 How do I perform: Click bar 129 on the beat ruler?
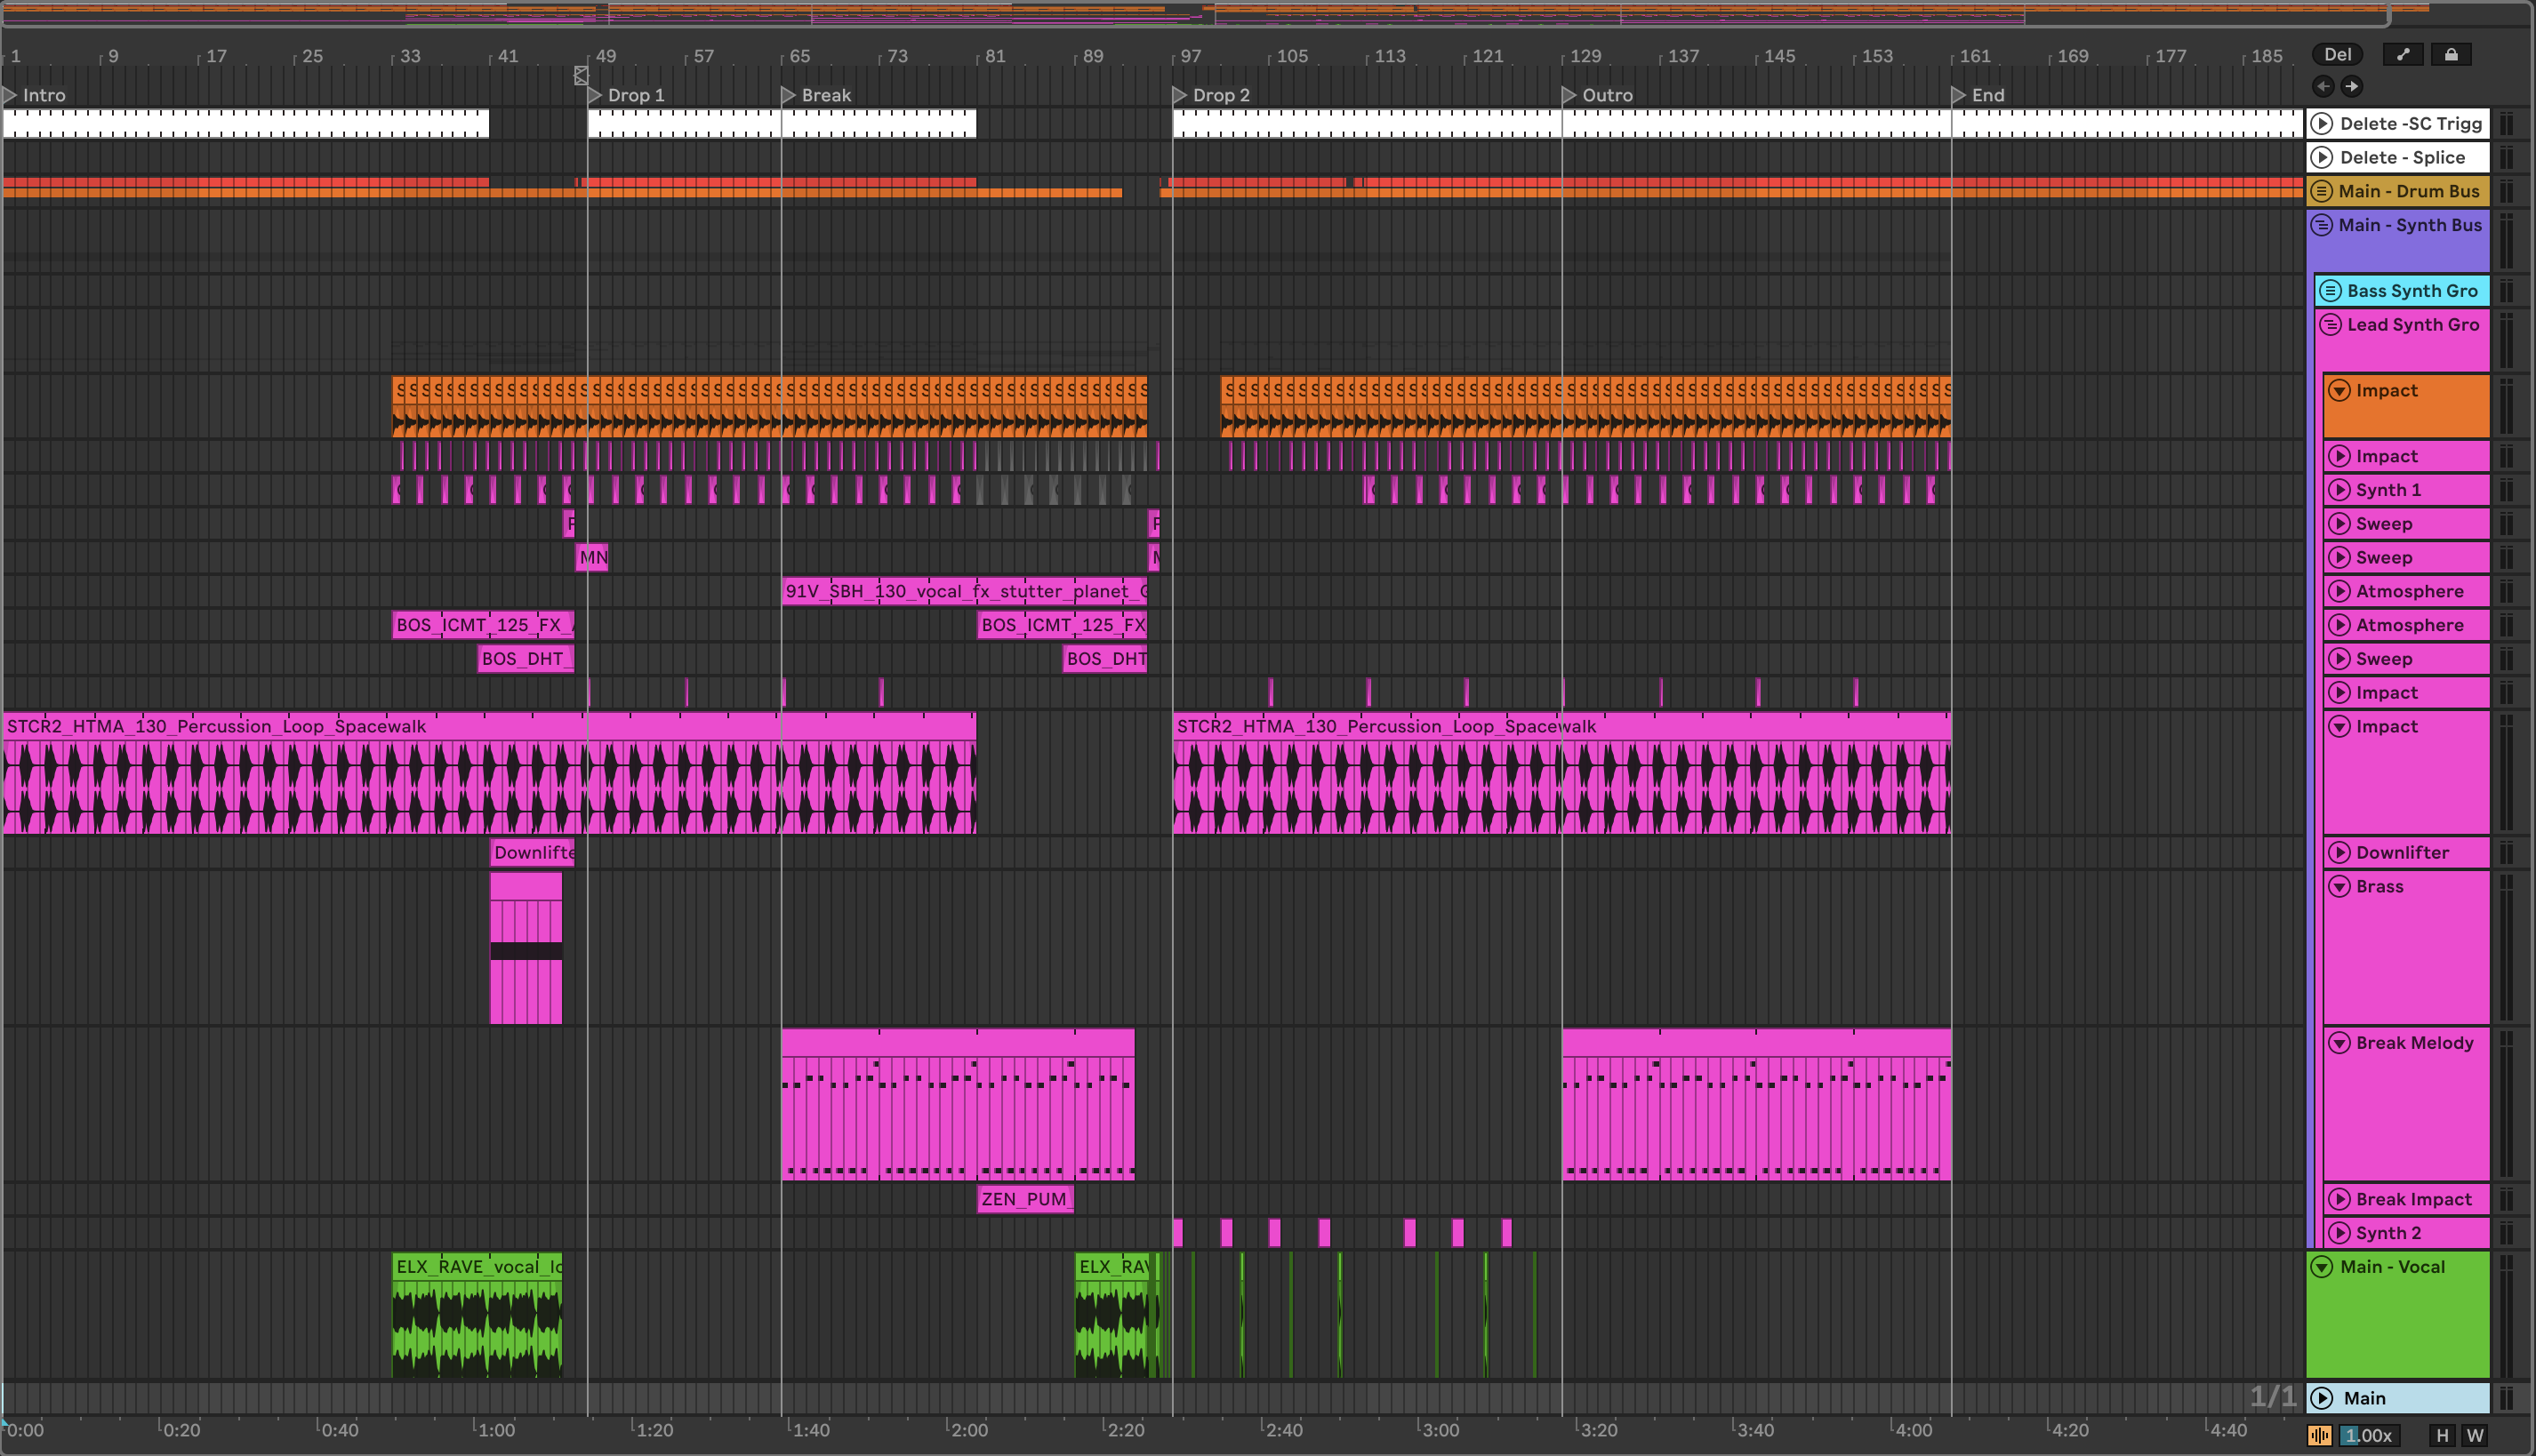(x=1585, y=56)
